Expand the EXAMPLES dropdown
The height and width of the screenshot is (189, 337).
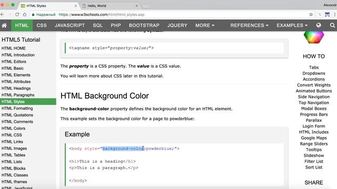pyautogui.click(x=292, y=25)
